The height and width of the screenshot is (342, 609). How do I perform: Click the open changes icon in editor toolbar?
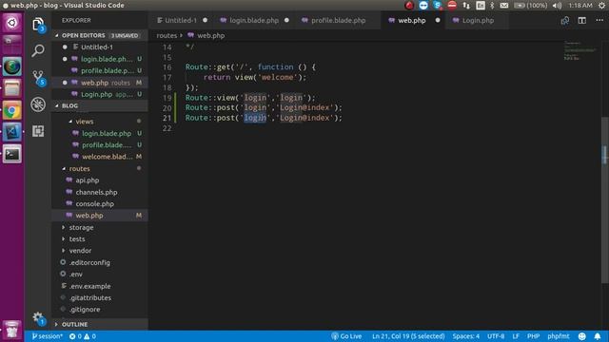pos(564,21)
